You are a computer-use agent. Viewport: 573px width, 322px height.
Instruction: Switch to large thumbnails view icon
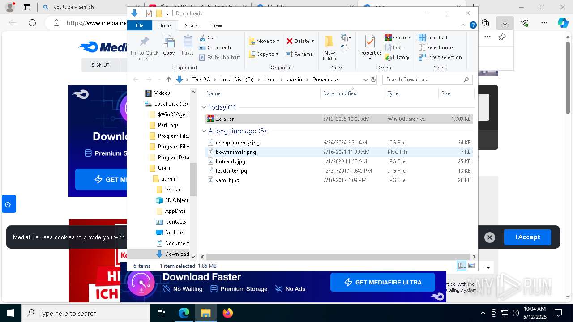[471, 266]
